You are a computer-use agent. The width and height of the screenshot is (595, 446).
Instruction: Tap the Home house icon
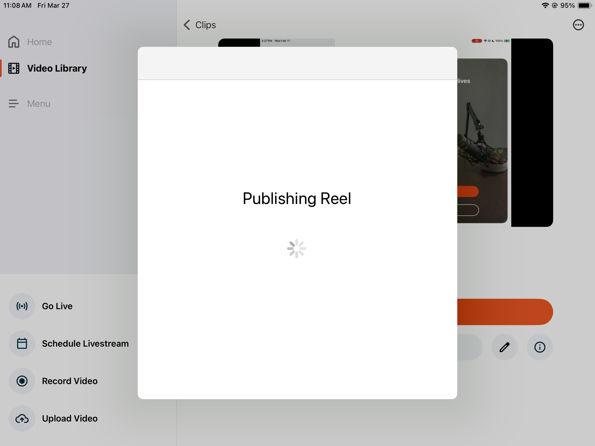click(14, 42)
